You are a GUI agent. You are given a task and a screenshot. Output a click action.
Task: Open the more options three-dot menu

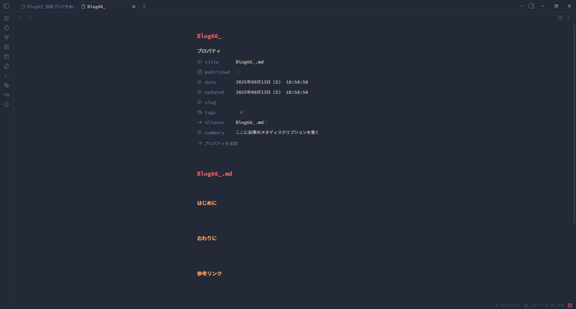click(x=568, y=18)
